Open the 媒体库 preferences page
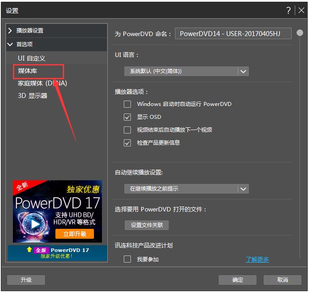The image size is (309, 292). tap(28, 71)
